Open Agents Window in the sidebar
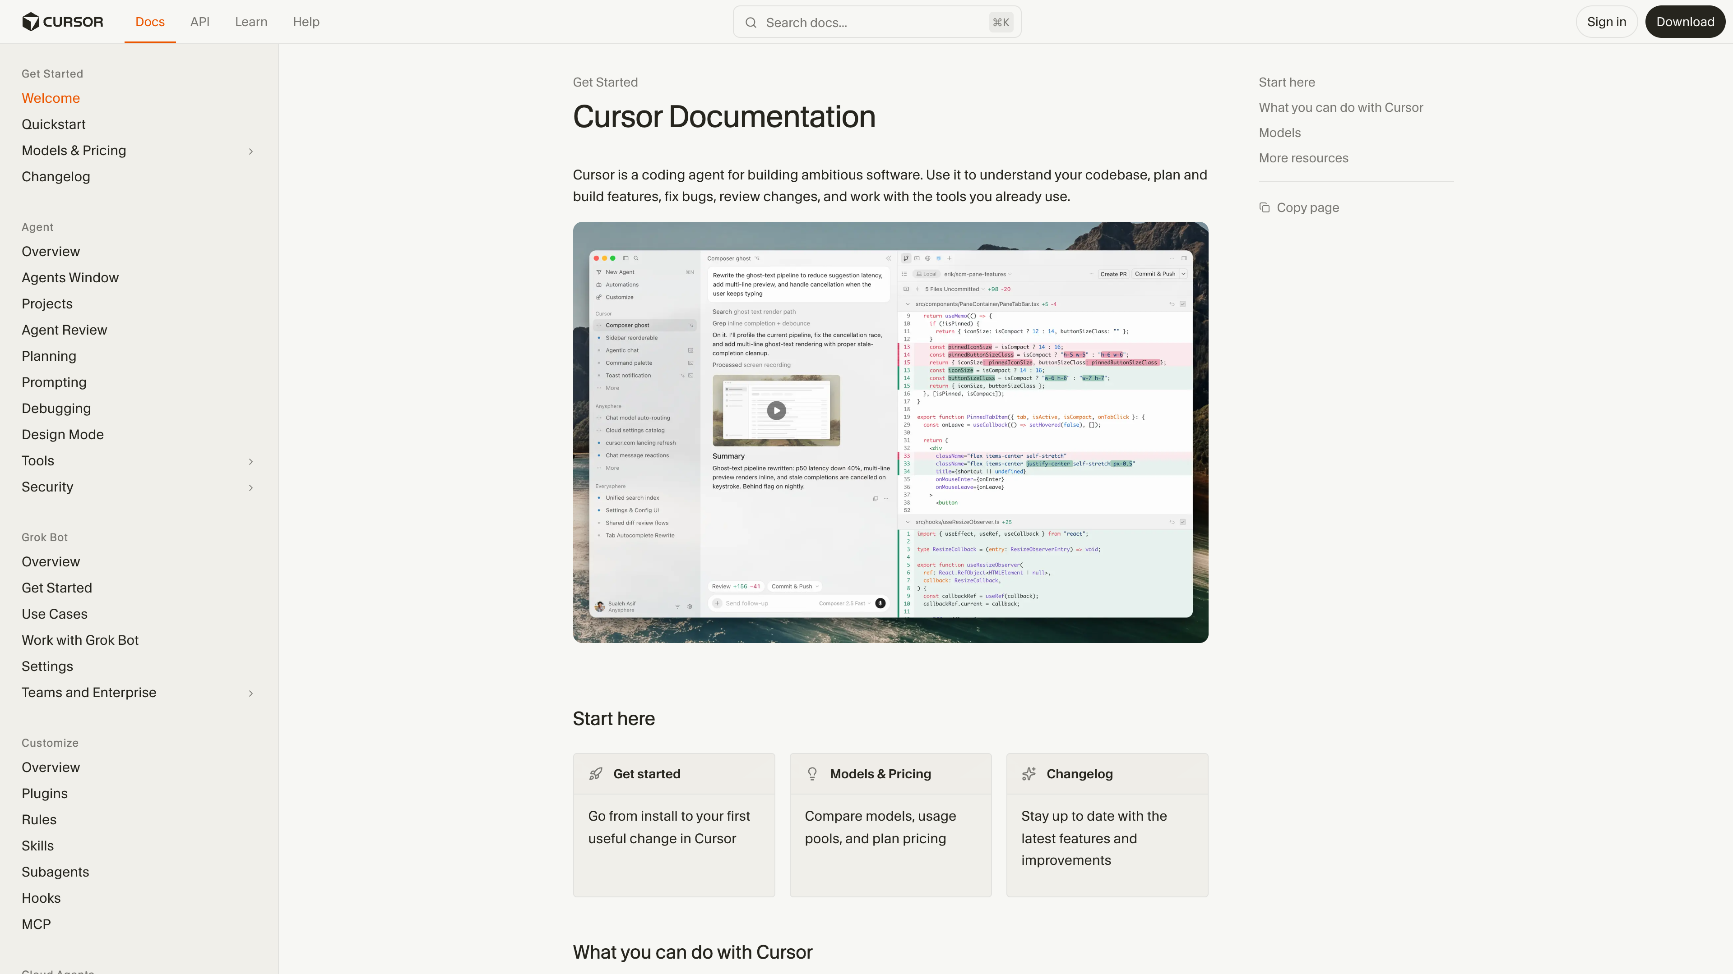This screenshot has height=974, width=1733. 70,278
